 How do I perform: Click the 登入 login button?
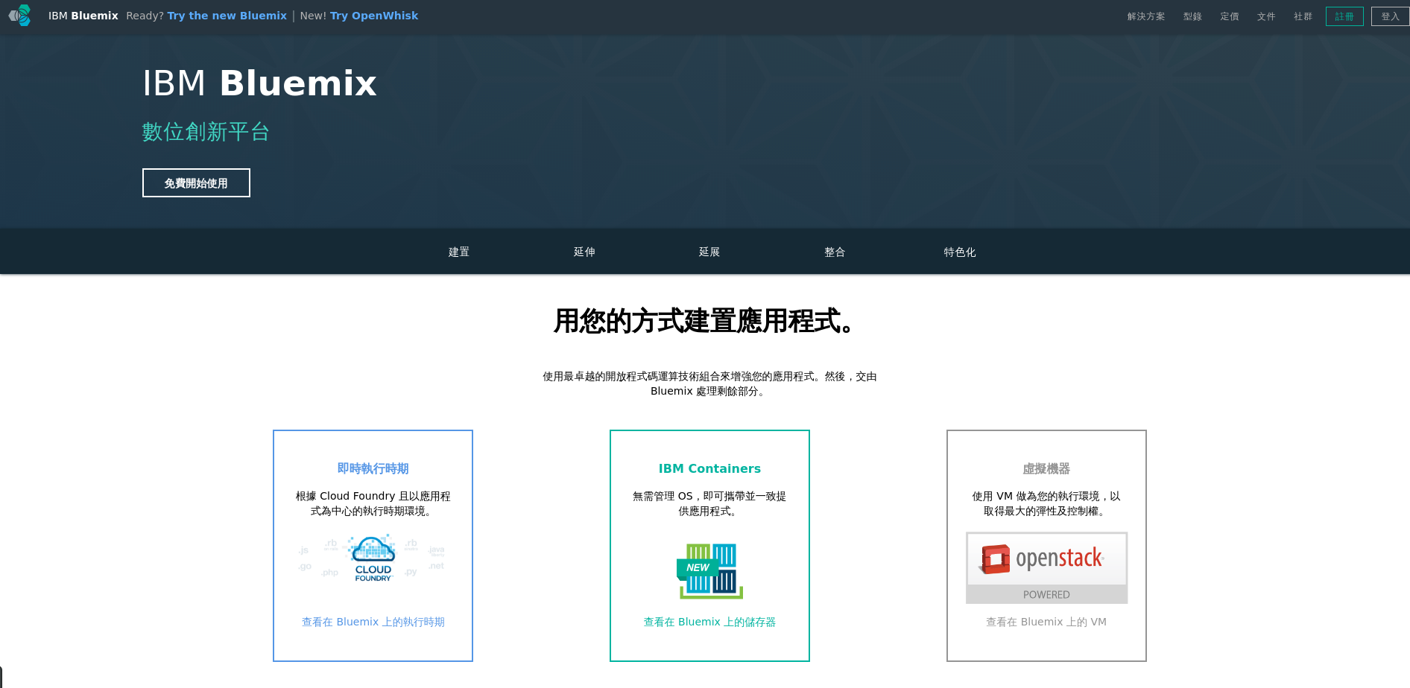pos(1390,16)
